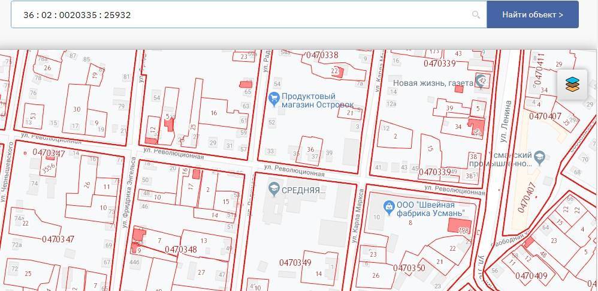The height and width of the screenshot is (291, 598).
Task: Click cadastral block label 0470350
Action: (409, 268)
